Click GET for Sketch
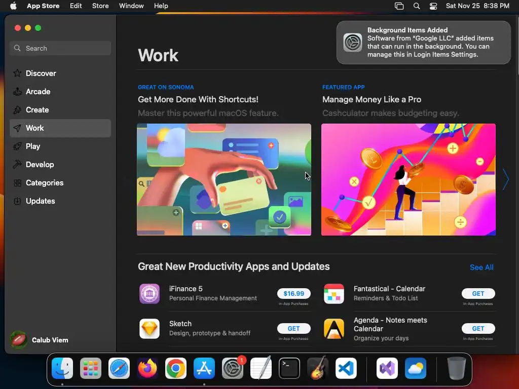The image size is (519, 389). pyautogui.click(x=294, y=328)
